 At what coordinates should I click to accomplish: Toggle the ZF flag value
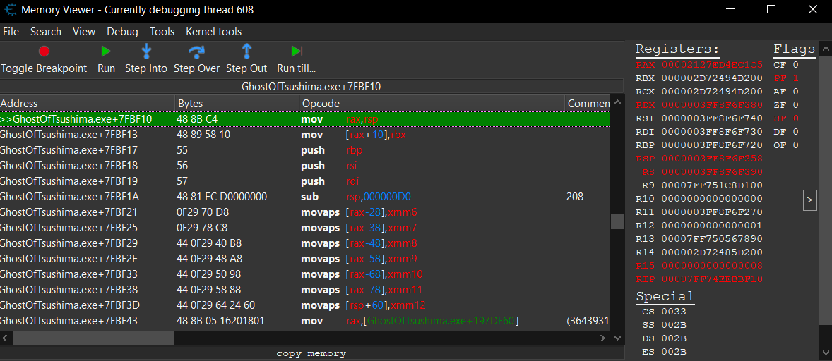[795, 105]
